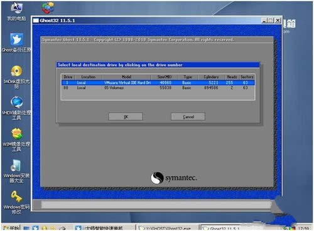Click the Size(MB) column header
Image resolution: width=314 pixels, height=231 pixels.
pos(165,77)
